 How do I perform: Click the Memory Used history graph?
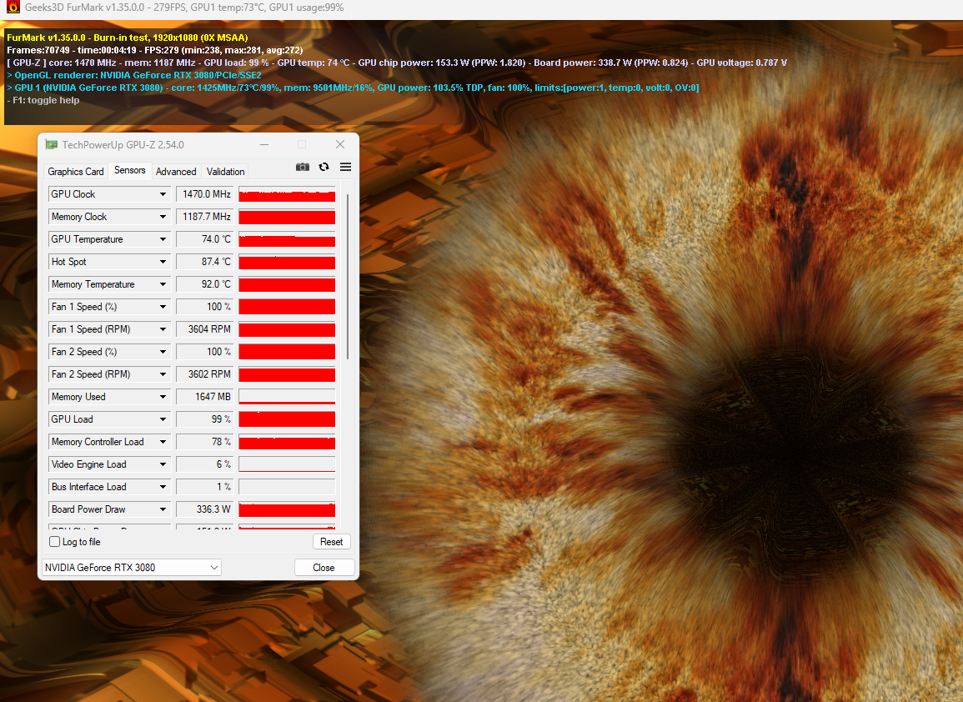pos(287,397)
